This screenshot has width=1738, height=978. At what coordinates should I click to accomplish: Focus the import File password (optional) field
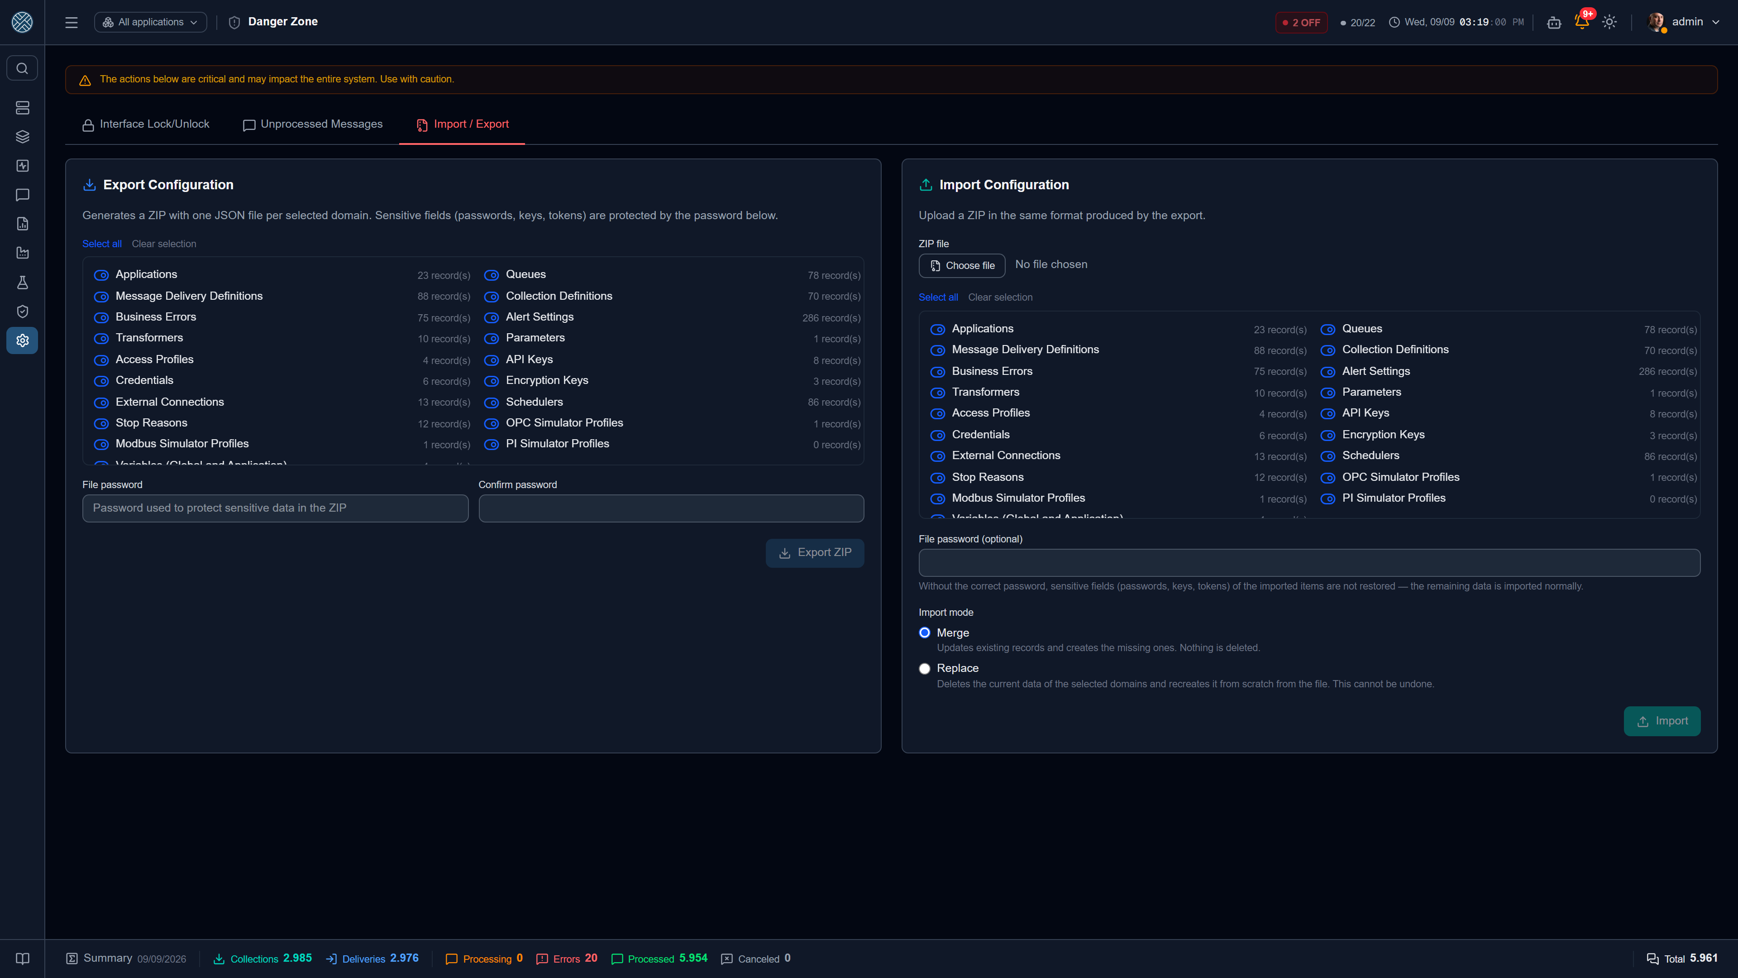tap(1309, 563)
